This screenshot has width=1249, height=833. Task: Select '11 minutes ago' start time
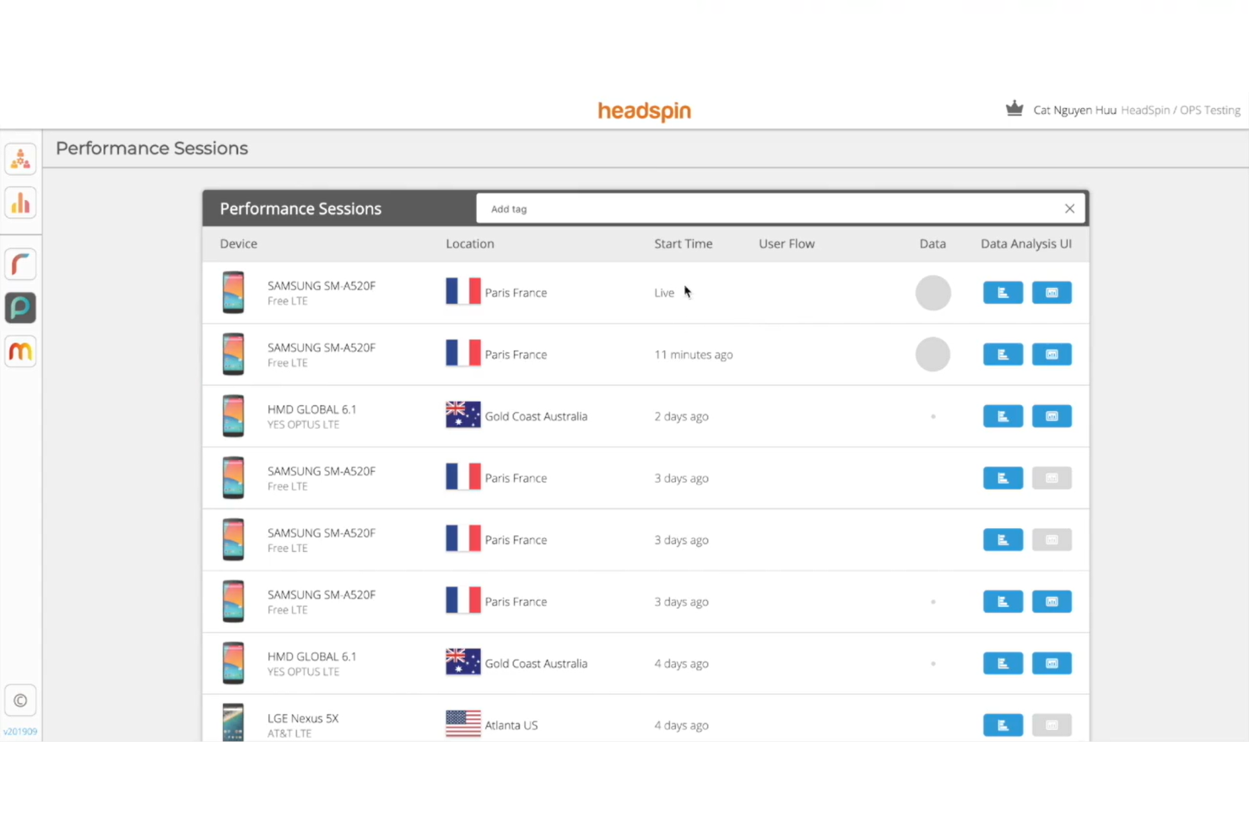(694, 354)
